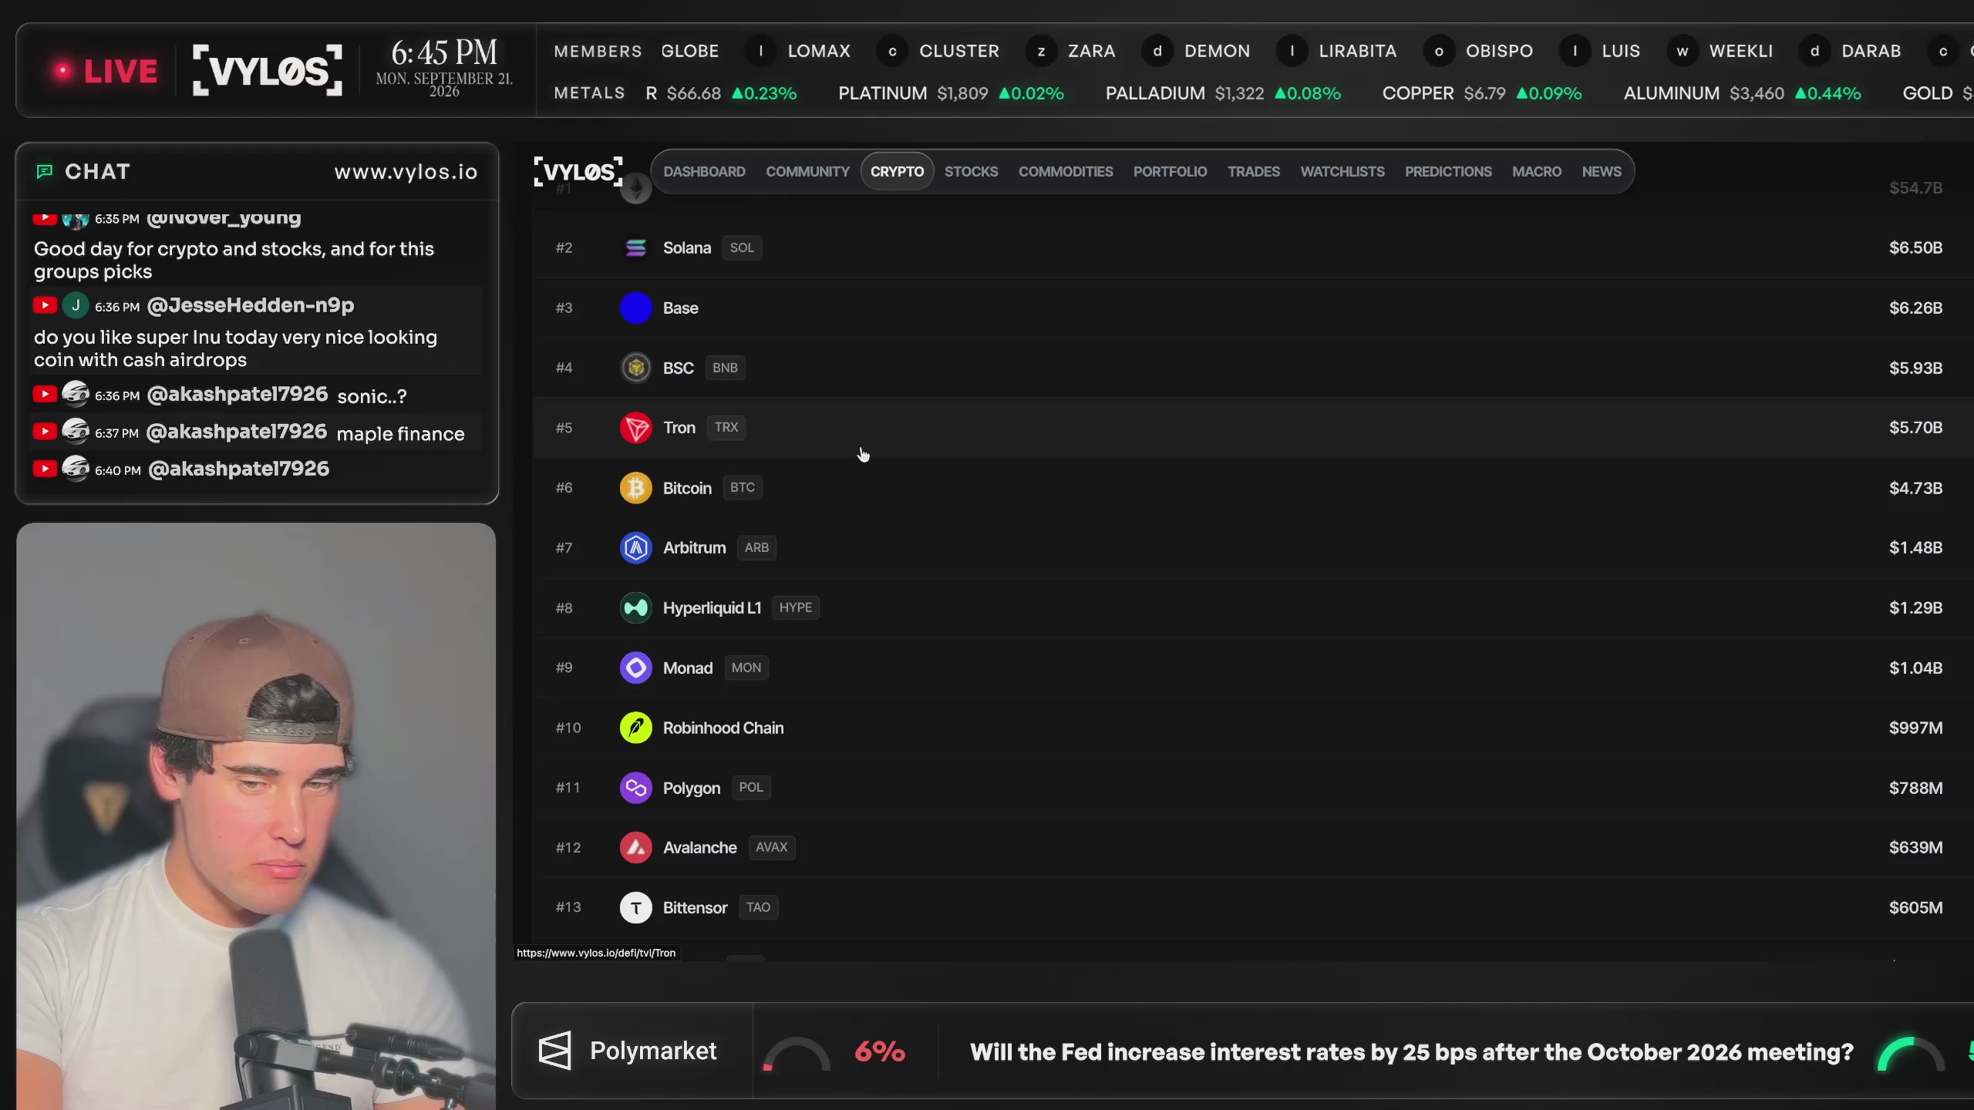Click avatar beside akashpatel7926's sonic message
The image size is (1974, 1110).
coord(76,394)
